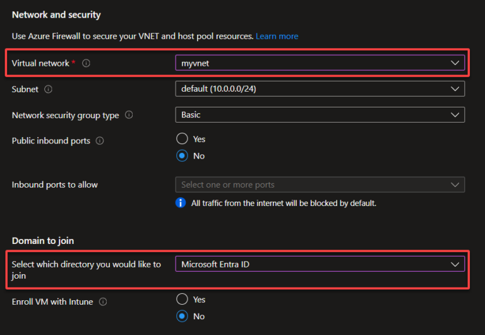Viewport: 485px width, 335px height.
Task: Expand the Subnet dropdown with default (10.0.0.0/24)
Action: pos(320,89)
